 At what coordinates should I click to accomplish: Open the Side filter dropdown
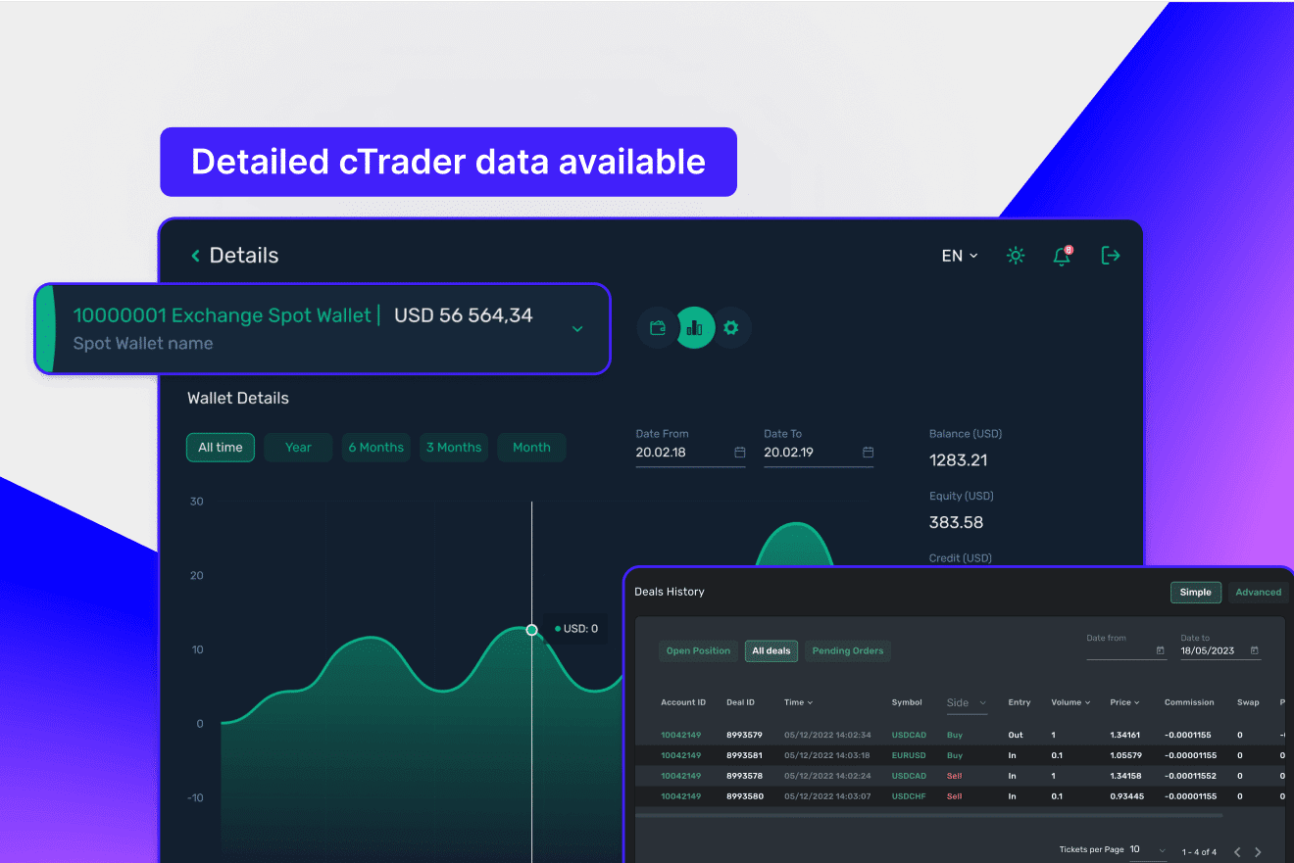[967, 702]
